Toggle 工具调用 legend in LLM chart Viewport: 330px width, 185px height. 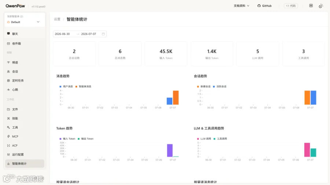(x=220, y=139)
